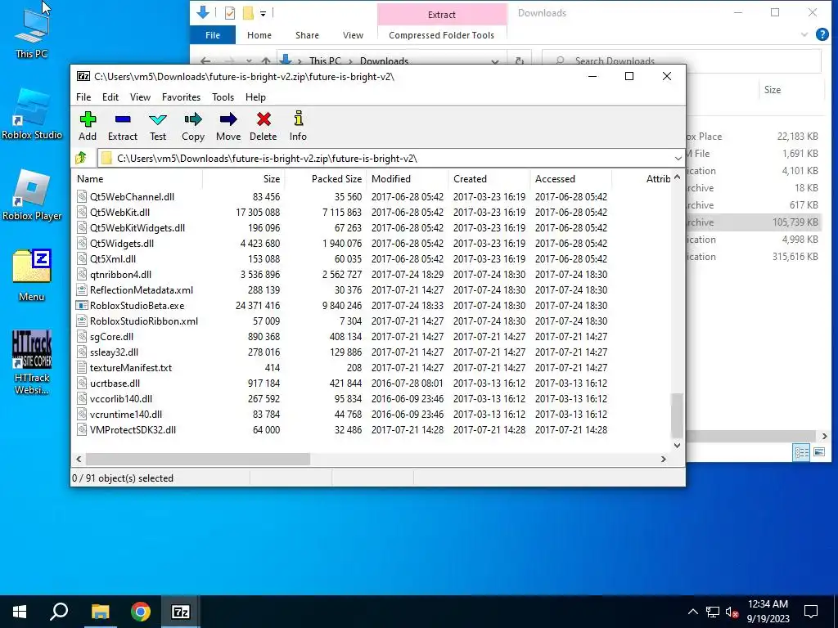Image resolution: width=838 pixels, height=628 pixels.
Task: Click the scroll right arrow in file list
Action: pos(663,459)
